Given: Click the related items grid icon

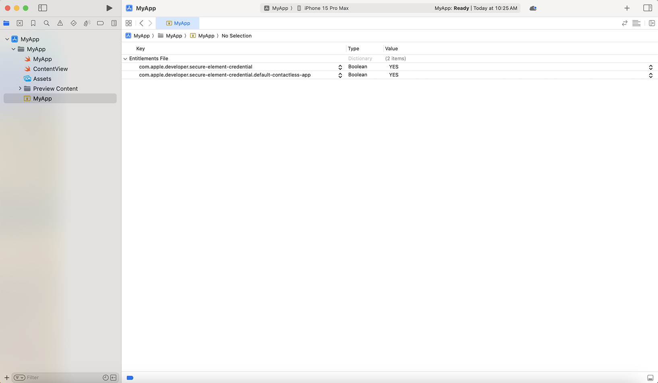Looking at the screenshot, I should pos(128,23).
